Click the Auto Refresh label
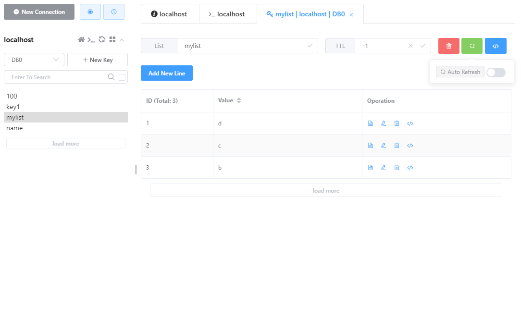This screenshot has height=331, width=521. tap(460, 72)
